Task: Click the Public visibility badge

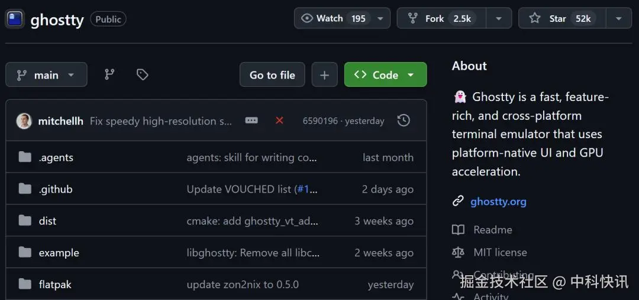Action: 108,19
